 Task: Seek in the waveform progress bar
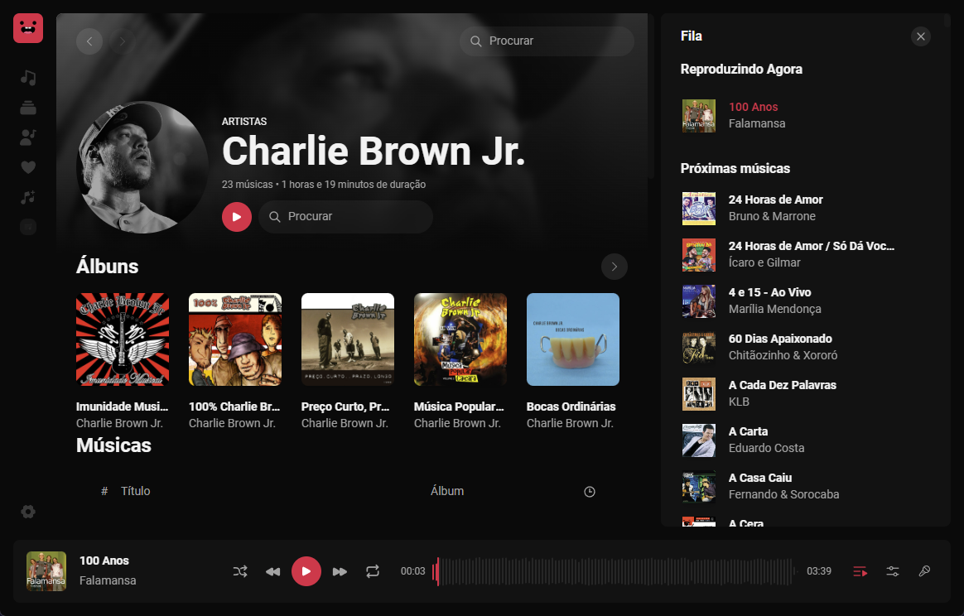point(615,572)
